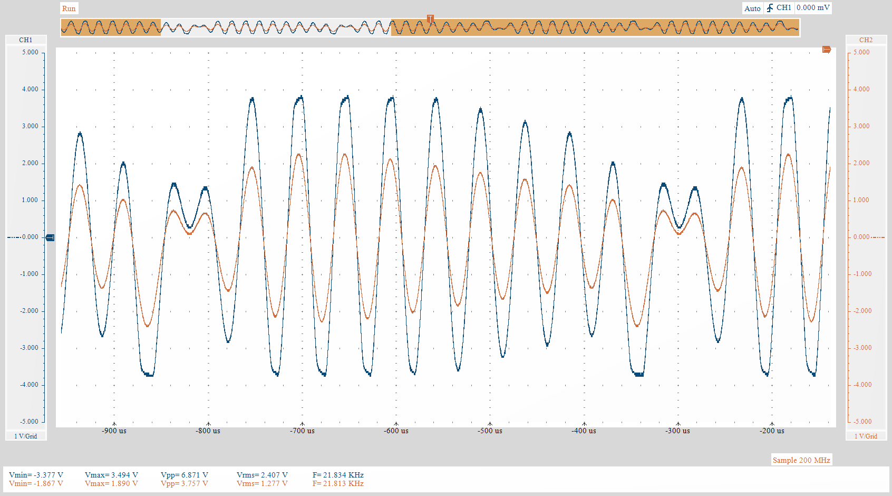Click the blue CH1 zero-level marker
892x496 pixels.
click(x=50, y=237)
